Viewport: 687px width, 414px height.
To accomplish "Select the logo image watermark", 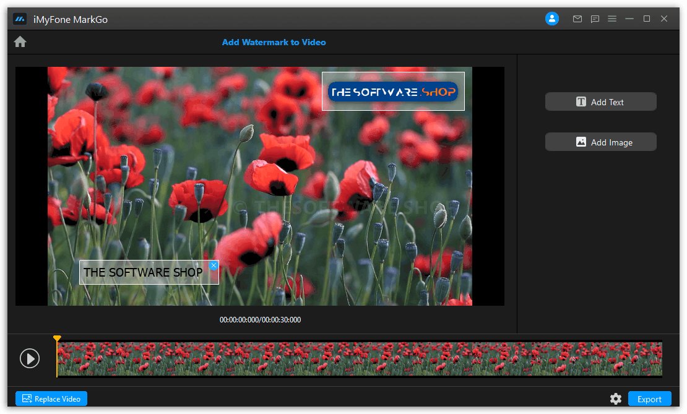I will [393, 92].
